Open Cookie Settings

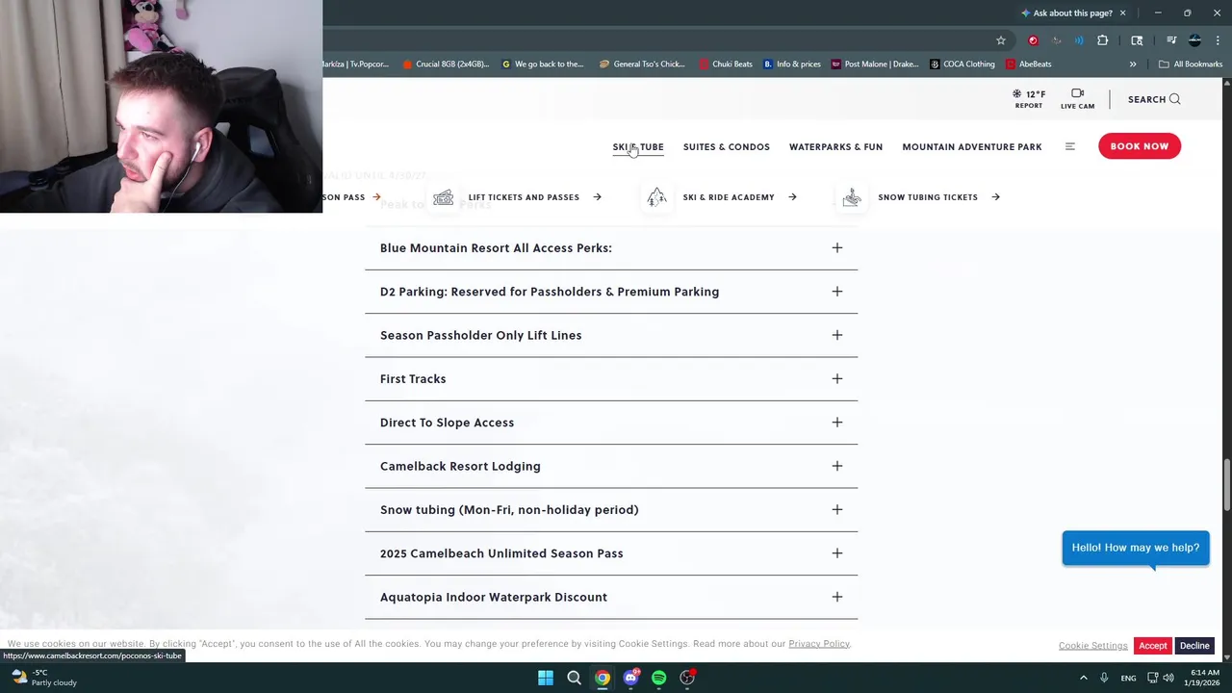click(1093, 646)
